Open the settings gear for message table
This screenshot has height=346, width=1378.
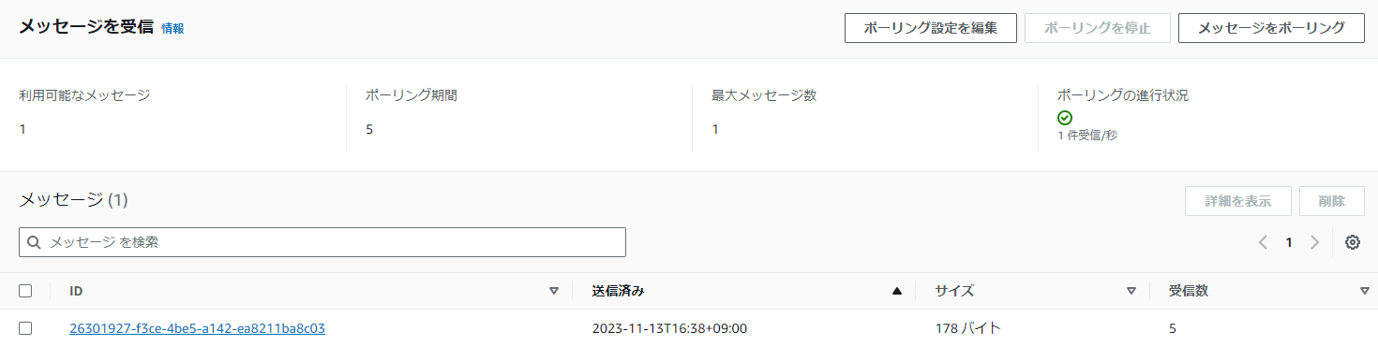click(1352, 242)
